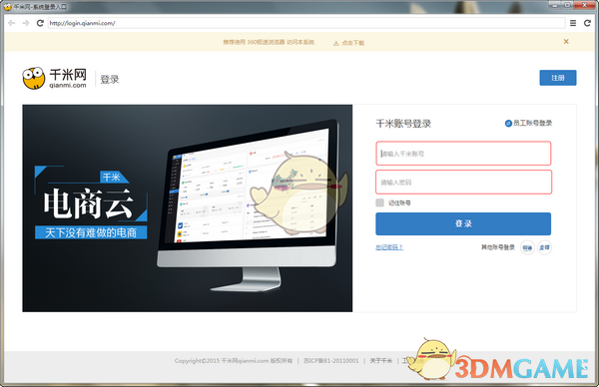Click the 电商云 promotional banner image
This screenshot has width=599, height=387.
pos(188,208)
